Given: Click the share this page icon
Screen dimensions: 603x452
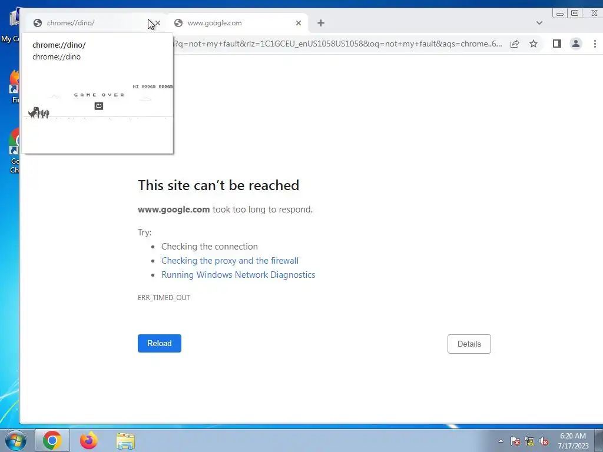Looking at the screenshot, I should click(x=515, y=44).
